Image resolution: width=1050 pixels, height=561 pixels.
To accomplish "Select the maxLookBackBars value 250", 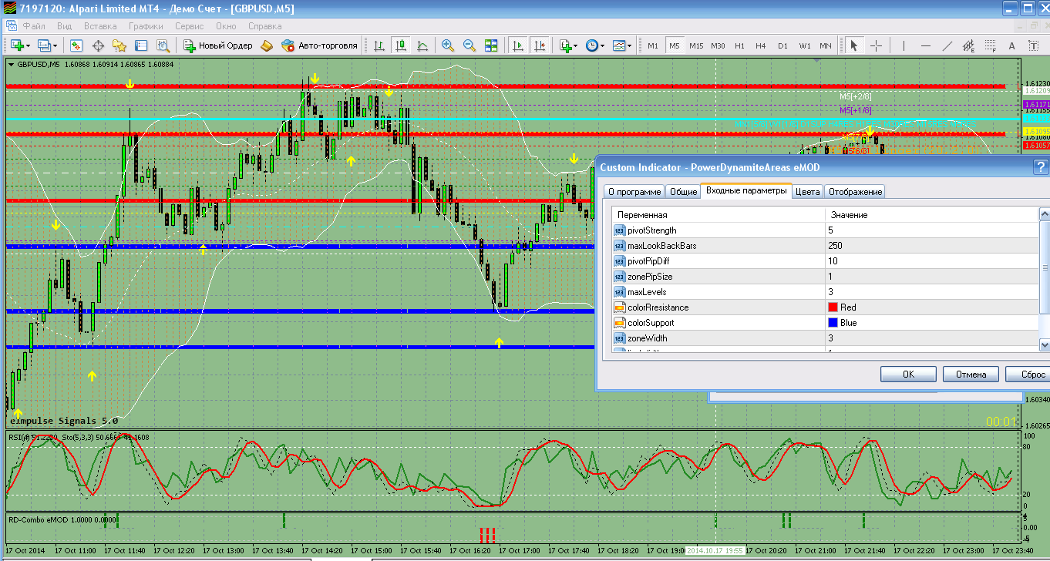I will (x=836, y=246).
